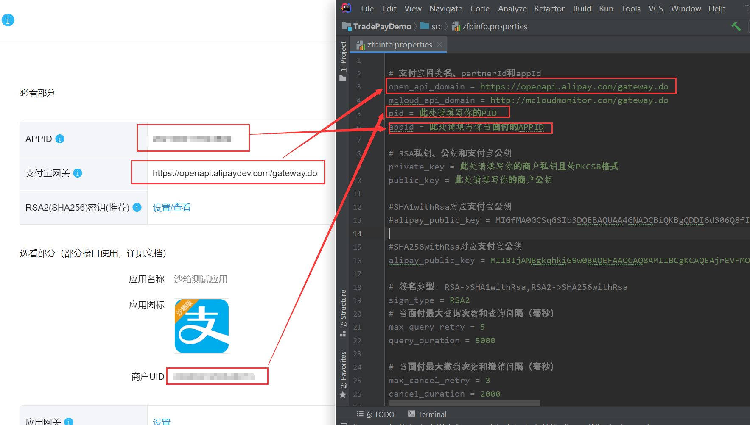
Task: Click the query_duration = 5000 line
Action: coord(442,340)
